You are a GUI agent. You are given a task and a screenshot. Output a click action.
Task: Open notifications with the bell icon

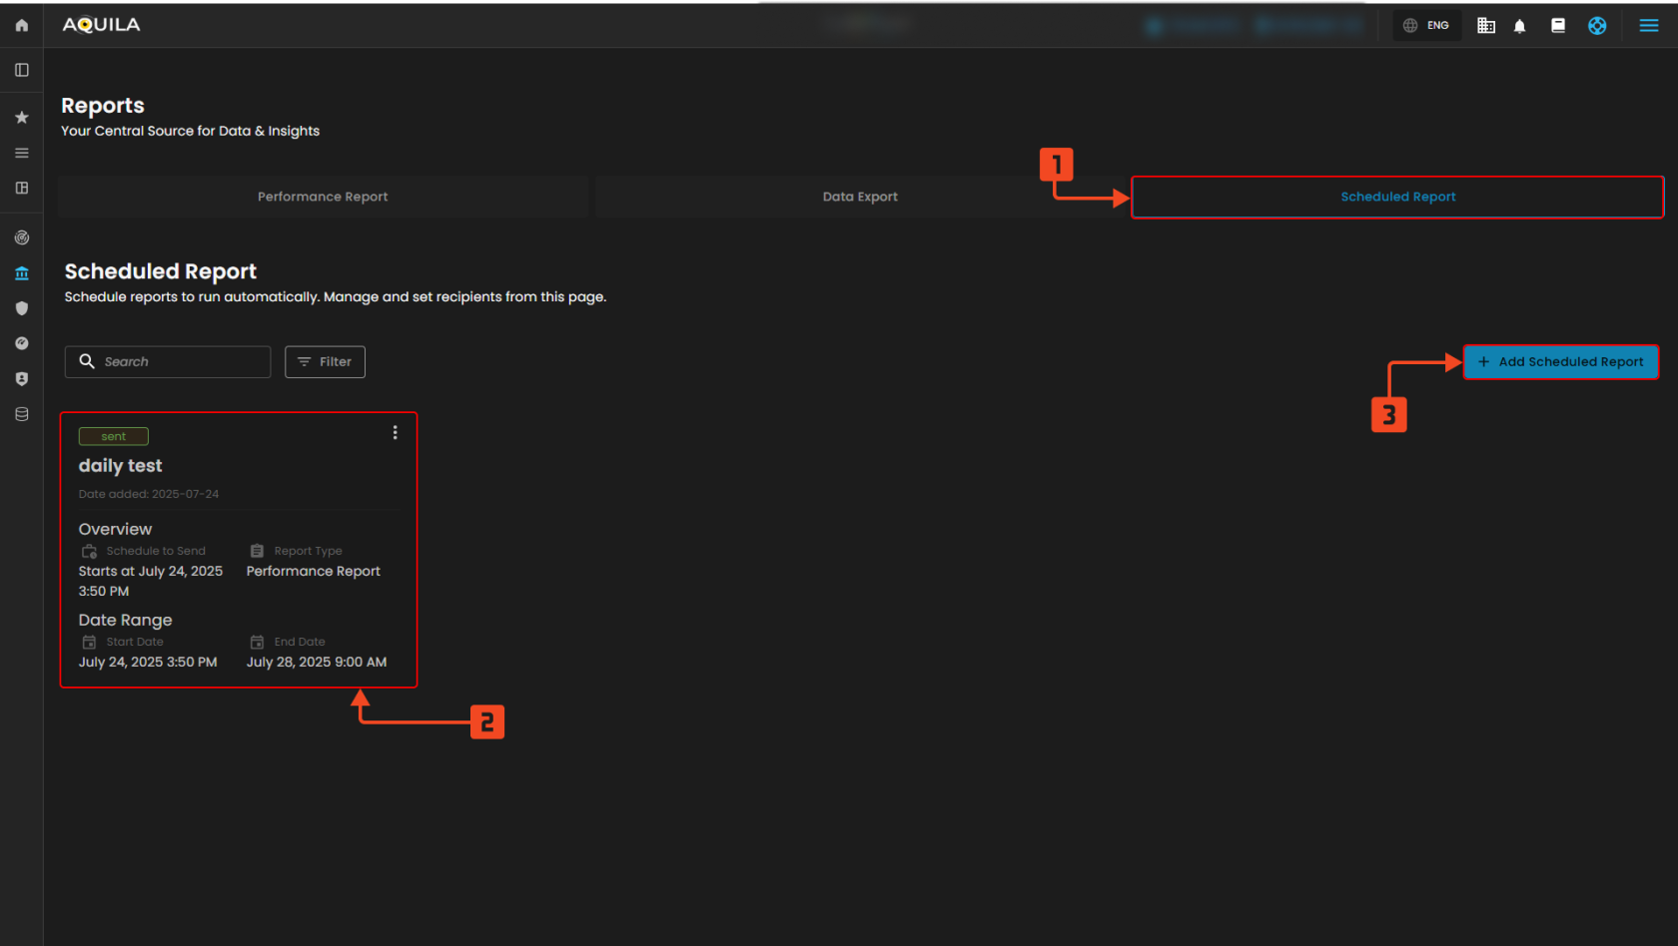[1519, 26]
